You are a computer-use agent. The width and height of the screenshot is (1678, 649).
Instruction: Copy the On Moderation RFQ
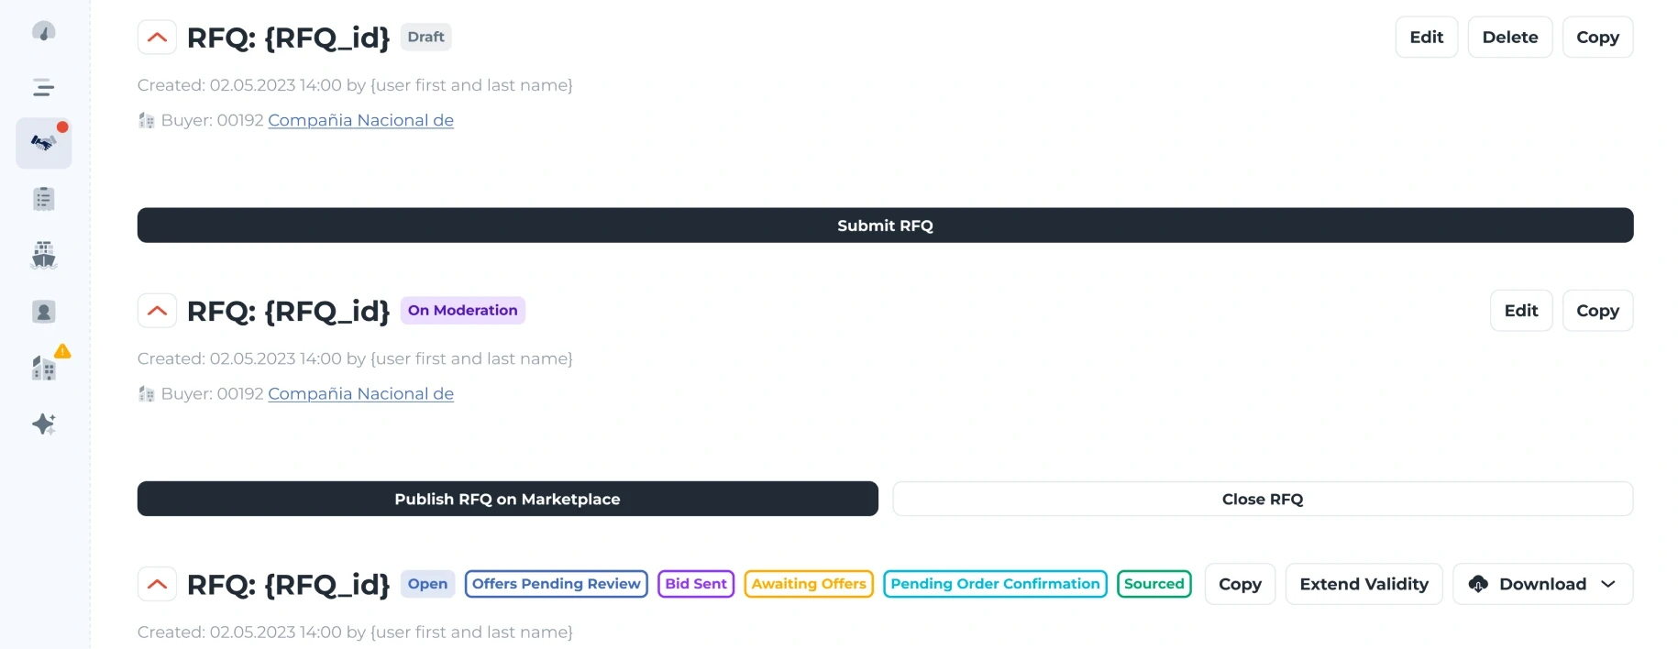click(1598, 311)
